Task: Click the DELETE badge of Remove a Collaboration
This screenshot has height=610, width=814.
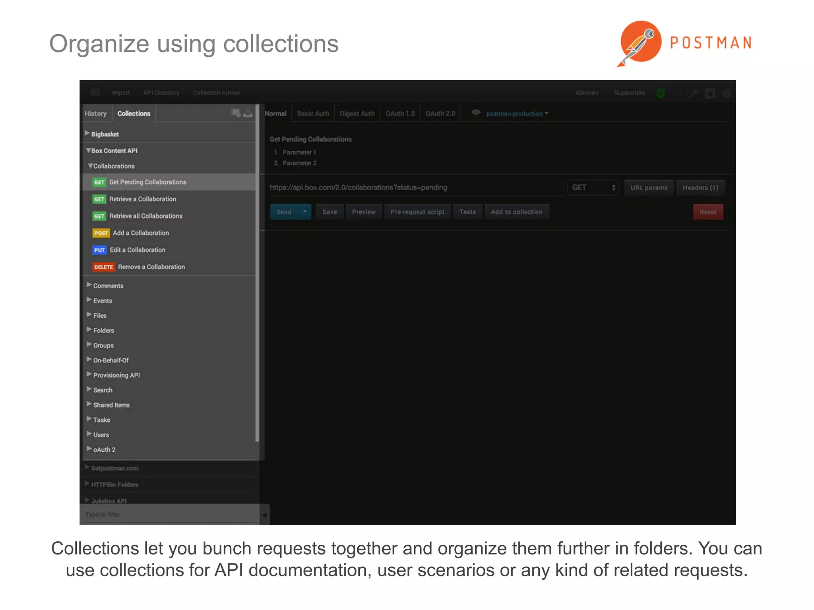Action: (x=104, y=267)
